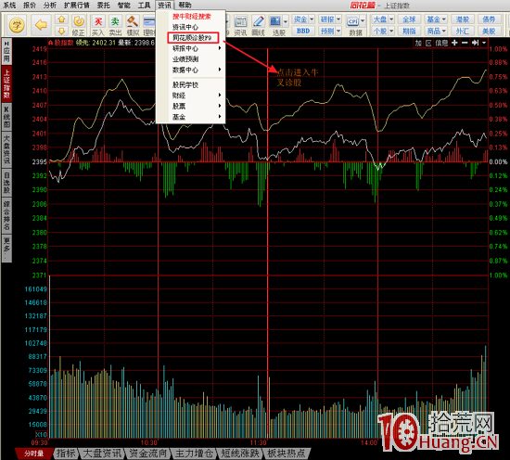The image size is (510, 460).
Task: Open dropdown arrow beside 个股 button
Action: 391,31
